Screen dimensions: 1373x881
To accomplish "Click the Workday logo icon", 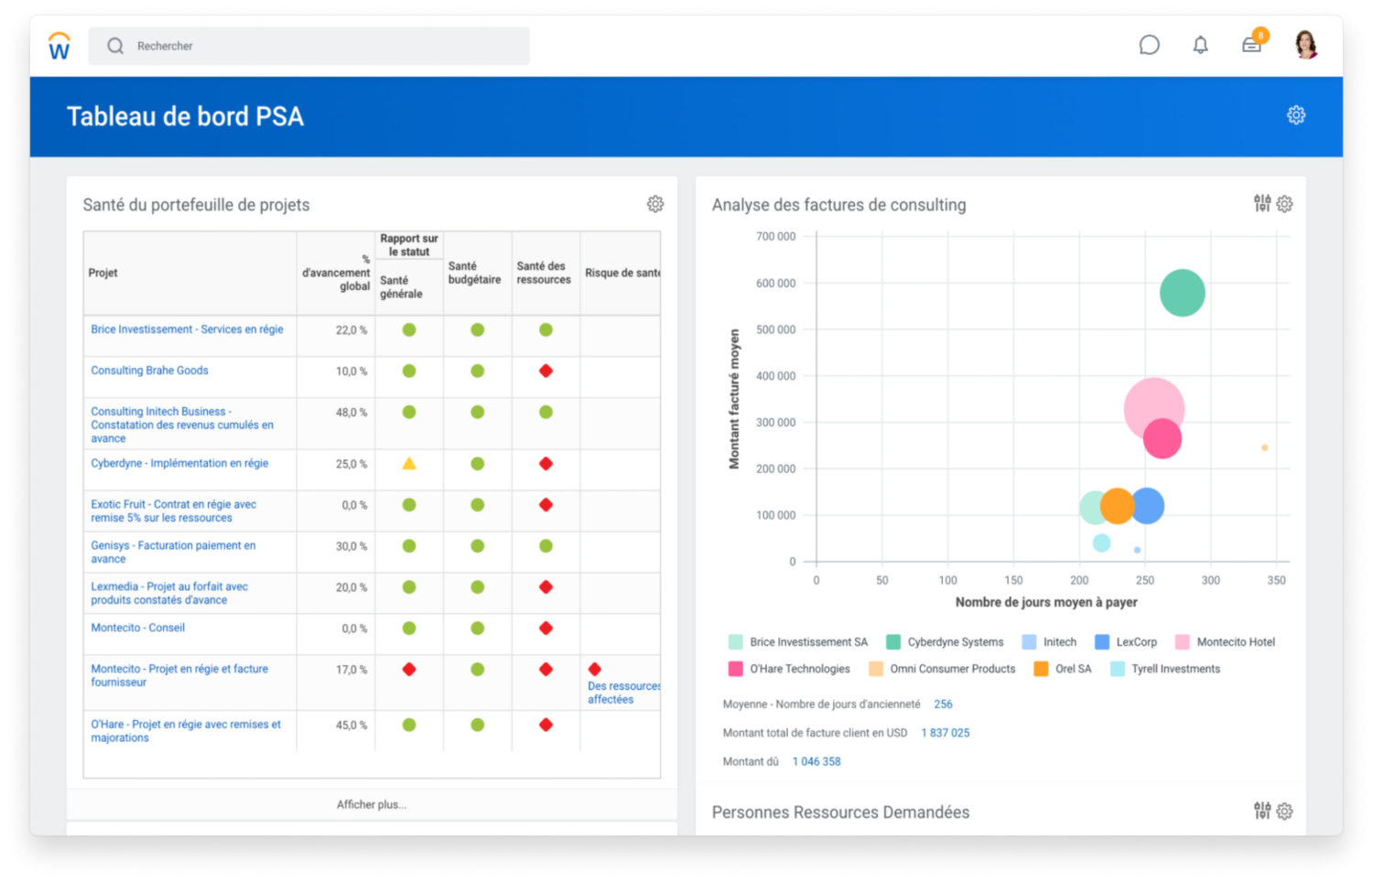I will point(59,46).
